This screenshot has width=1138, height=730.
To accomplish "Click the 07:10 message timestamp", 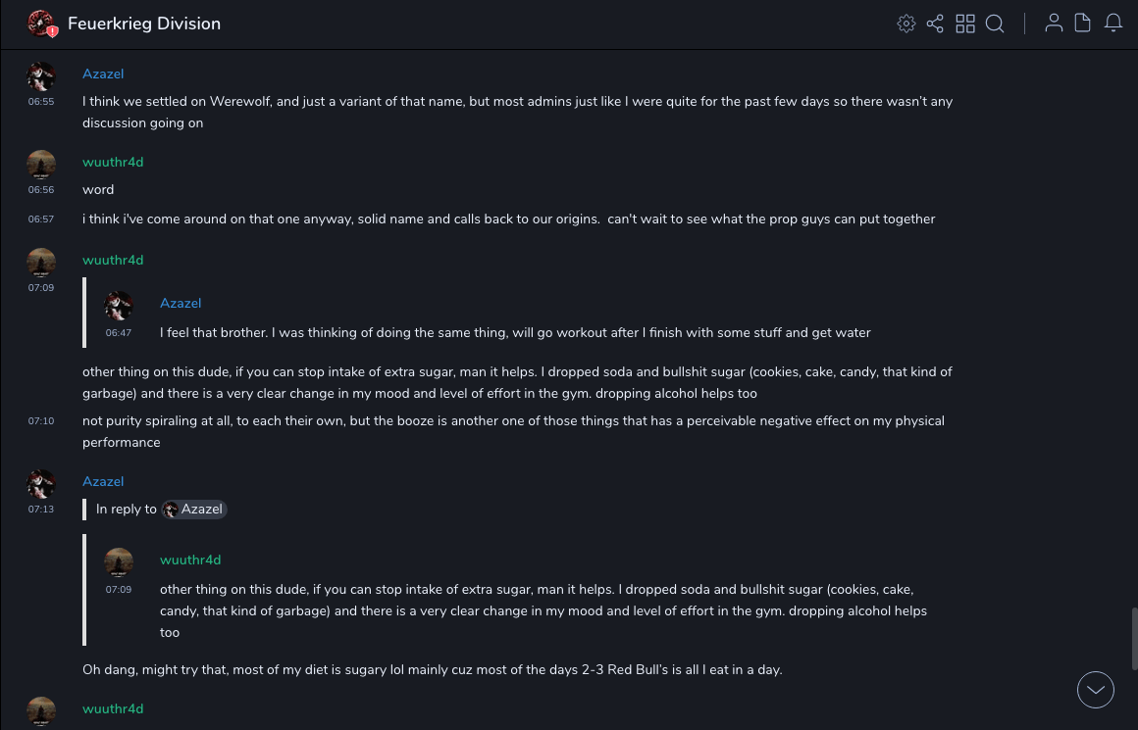I will pos(41,421).
